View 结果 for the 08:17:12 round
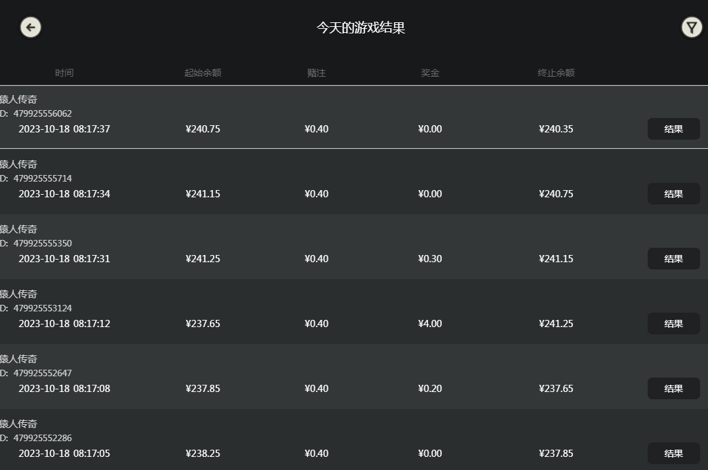708x470 pixels. 673,324
